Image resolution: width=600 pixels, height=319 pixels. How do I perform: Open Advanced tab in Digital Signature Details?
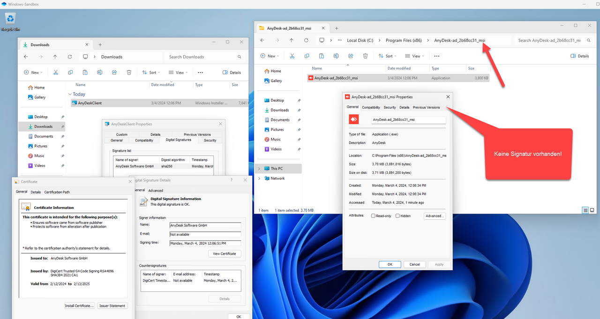coord(156,191)
